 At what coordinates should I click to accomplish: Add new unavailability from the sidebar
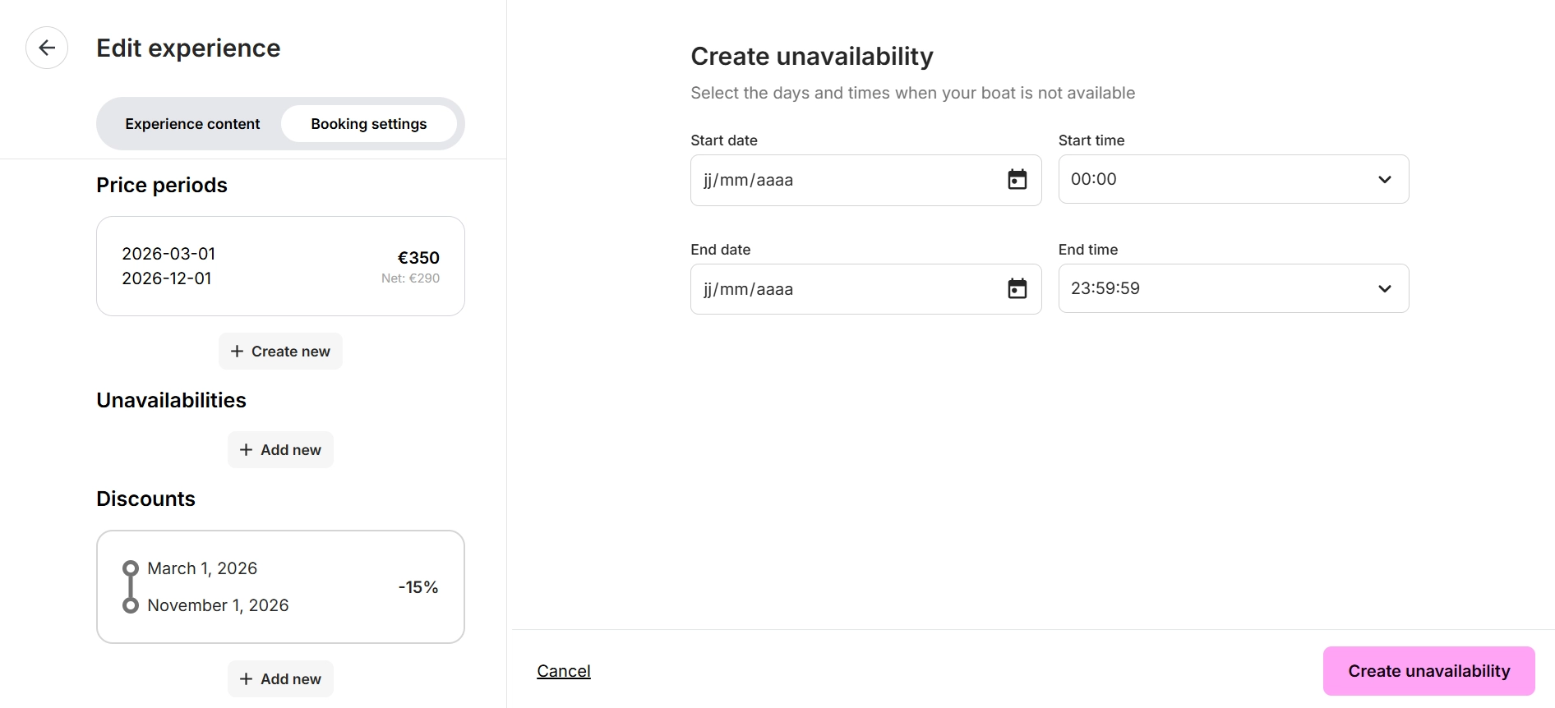(281, 450)
